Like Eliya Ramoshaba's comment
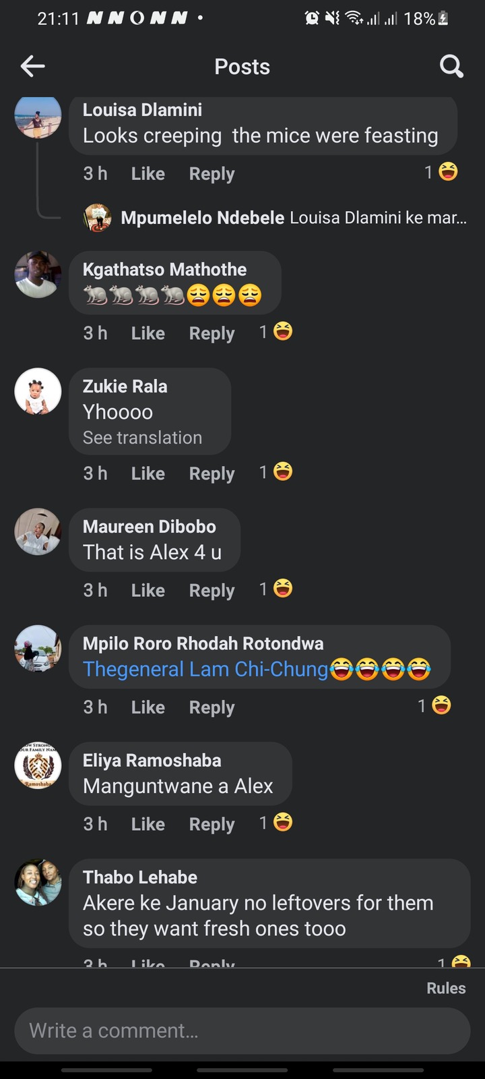This screenshot has height=1079, width=485. pos(148,824)
